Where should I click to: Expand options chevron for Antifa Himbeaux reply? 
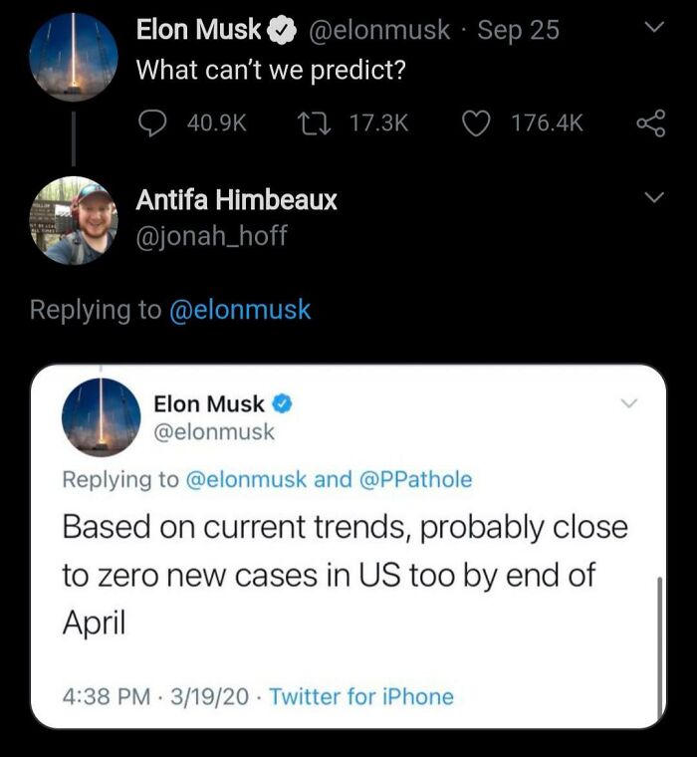652,199
